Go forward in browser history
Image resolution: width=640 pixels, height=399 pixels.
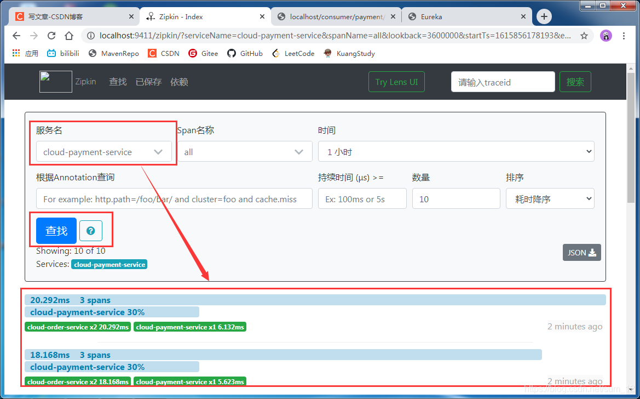tap(34, 36)
